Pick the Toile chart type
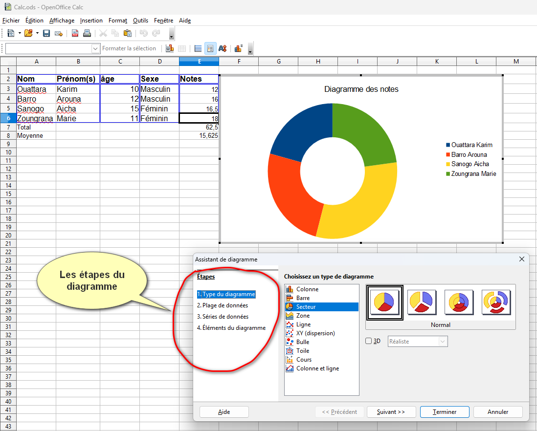This screenshot has width=537, height=431. pyautogui.click(x=303, y=351)
